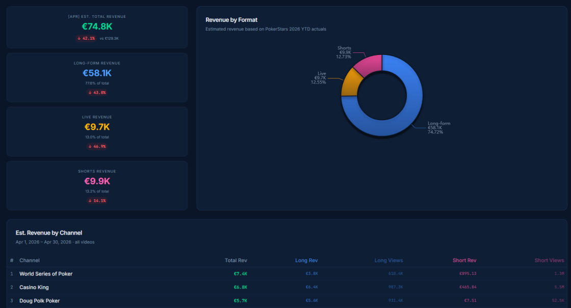Click the 52.5K short views cell
Screen dimensions: 571x308
coord(558,300)
